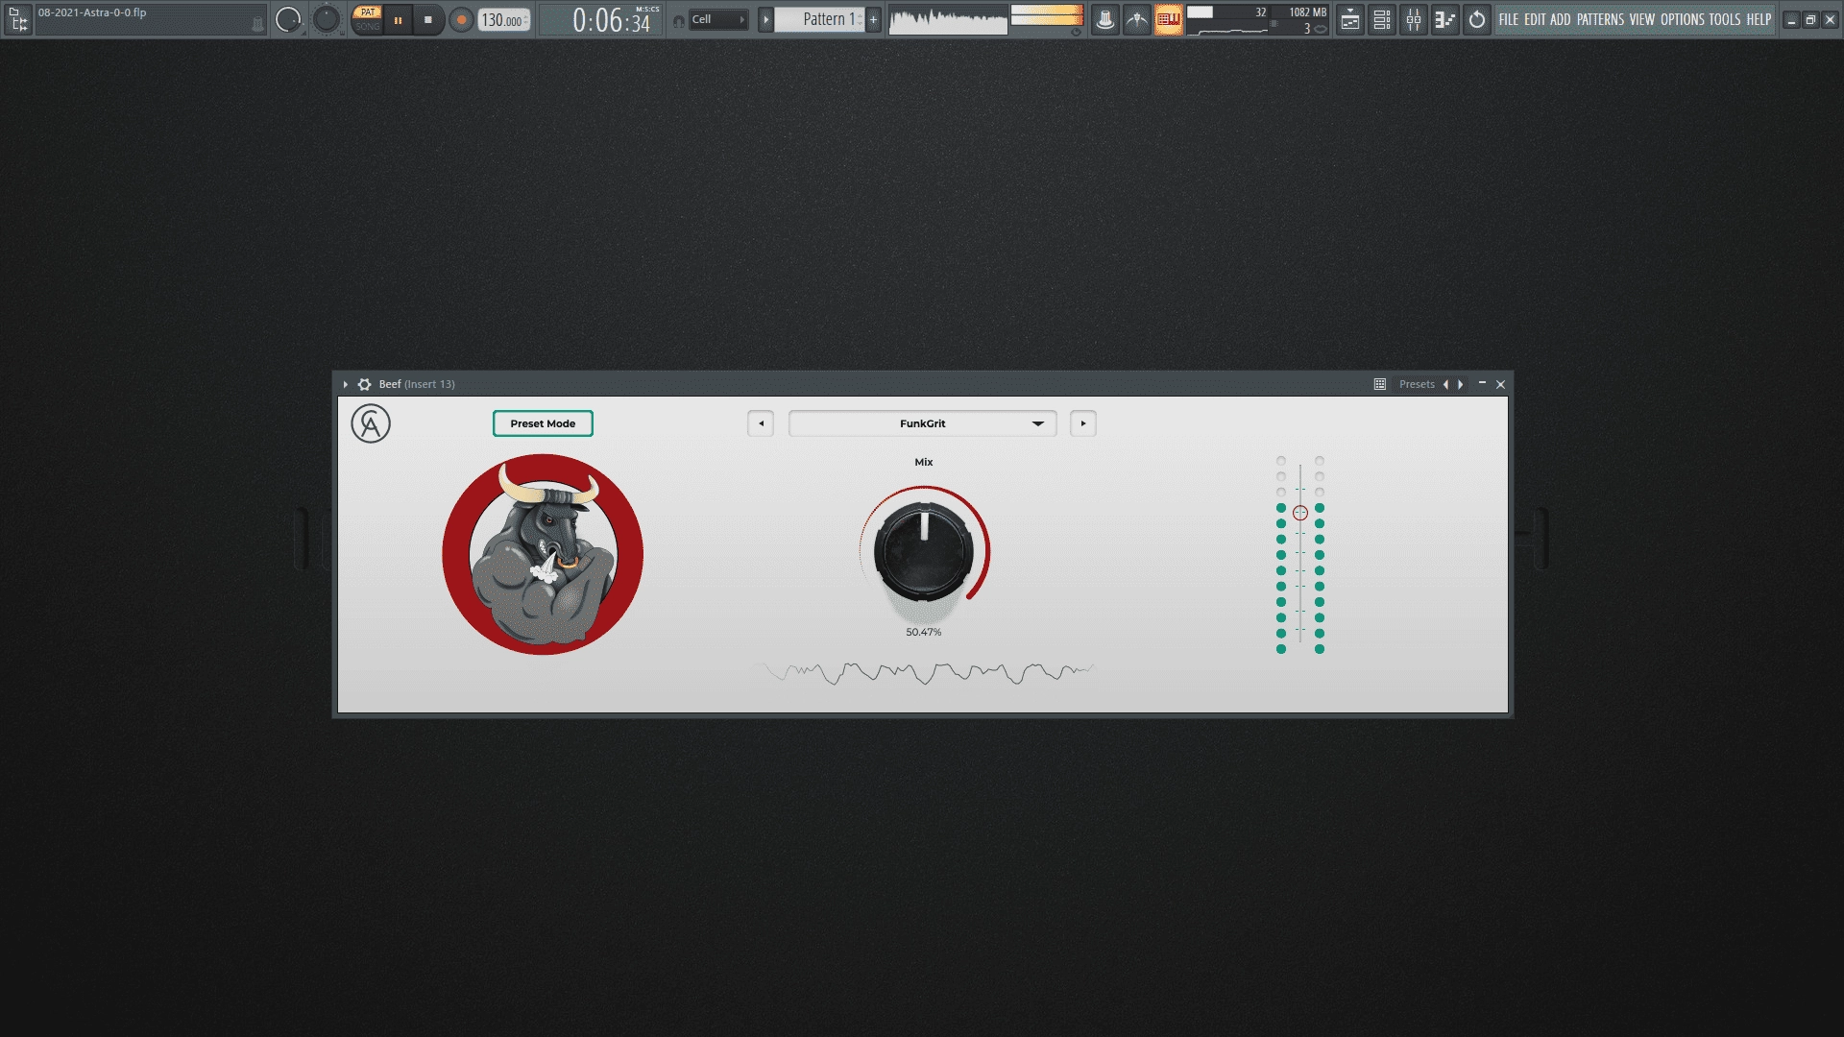Viewport: 1844px width, 1037px height.
Task: Open the Beef plugin settings gear
Action: [364, 384]
